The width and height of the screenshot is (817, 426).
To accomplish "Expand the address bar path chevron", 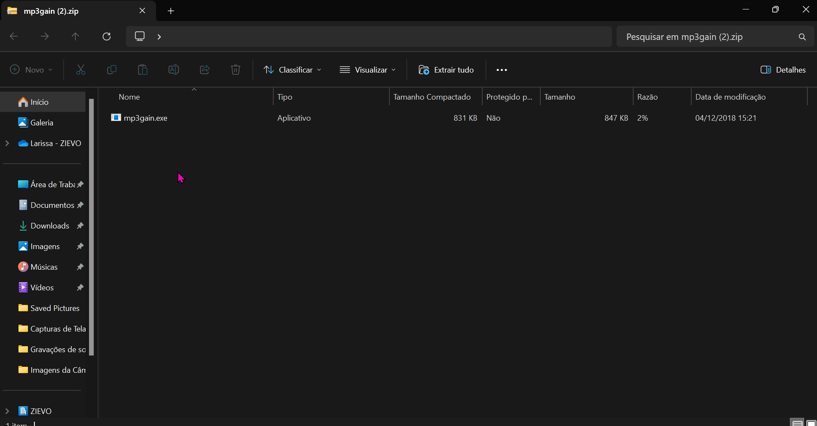I will (x=159, y=37).
